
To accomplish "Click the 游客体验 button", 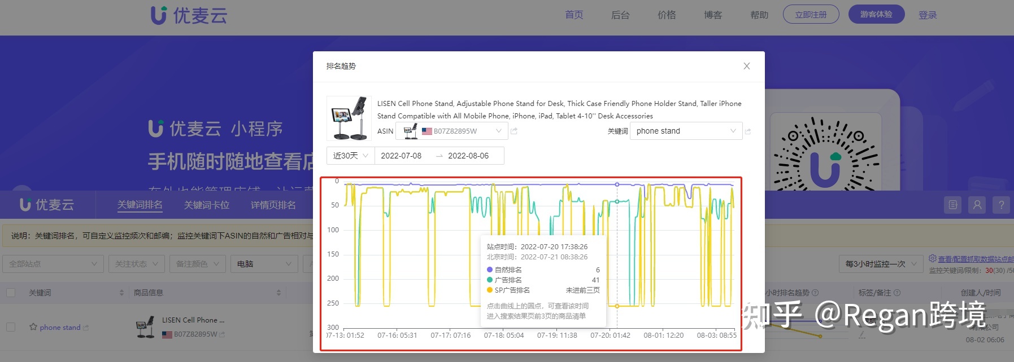I will tap(876, 15).
